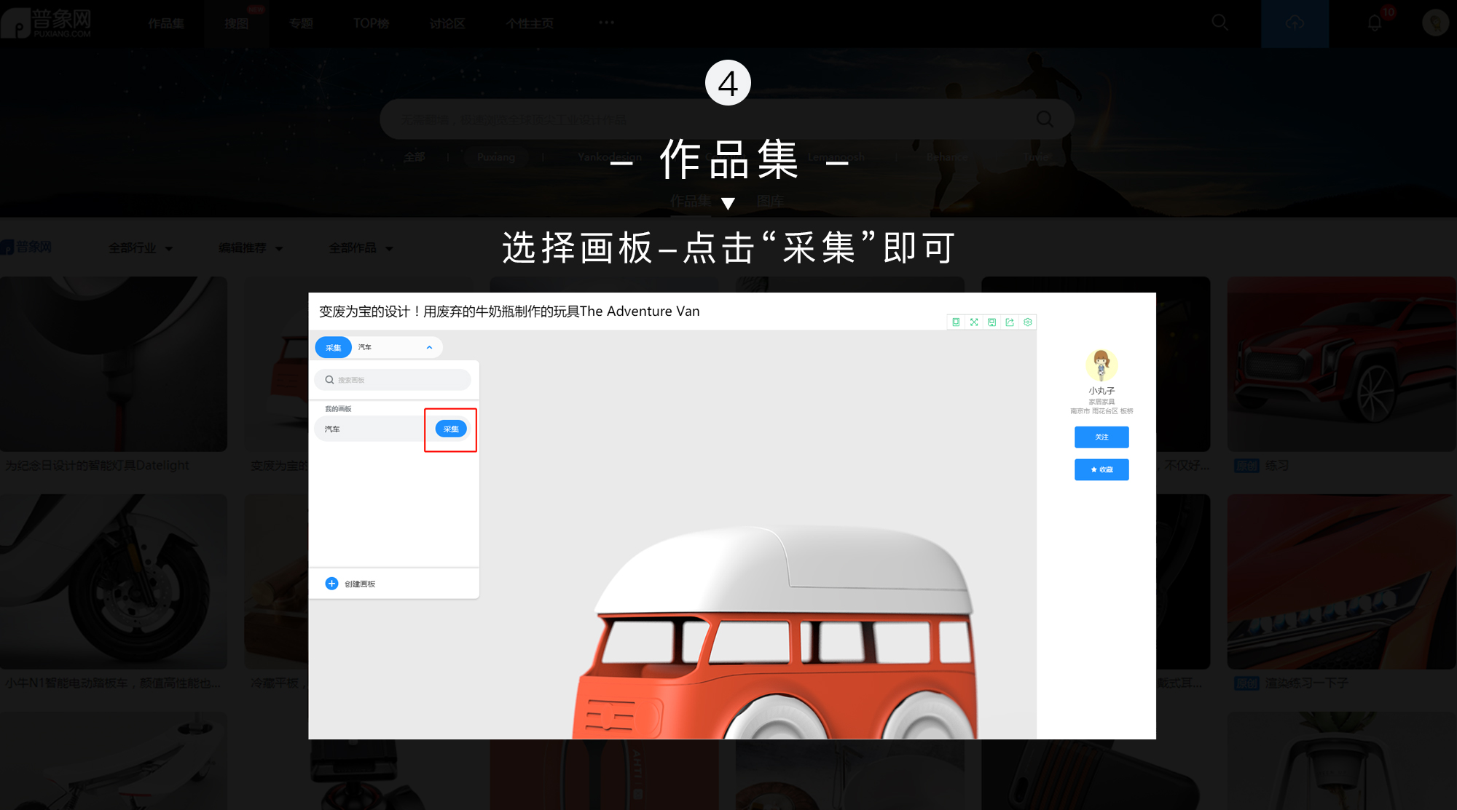Screen dimensions: 1457x810
Task: Toggle the 收藏 favorite button
Action: 1101,469
